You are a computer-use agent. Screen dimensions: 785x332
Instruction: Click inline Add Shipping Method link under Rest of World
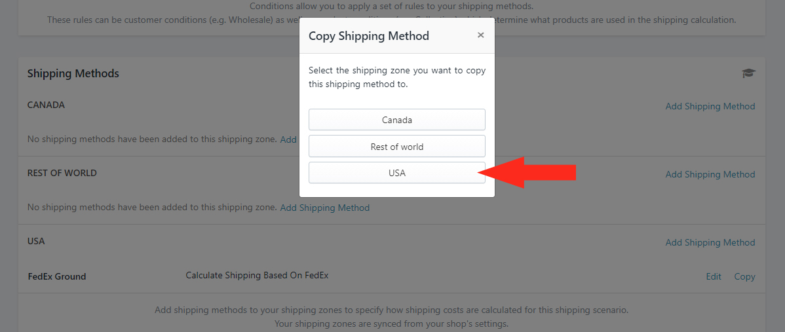[x=325, y=208]
